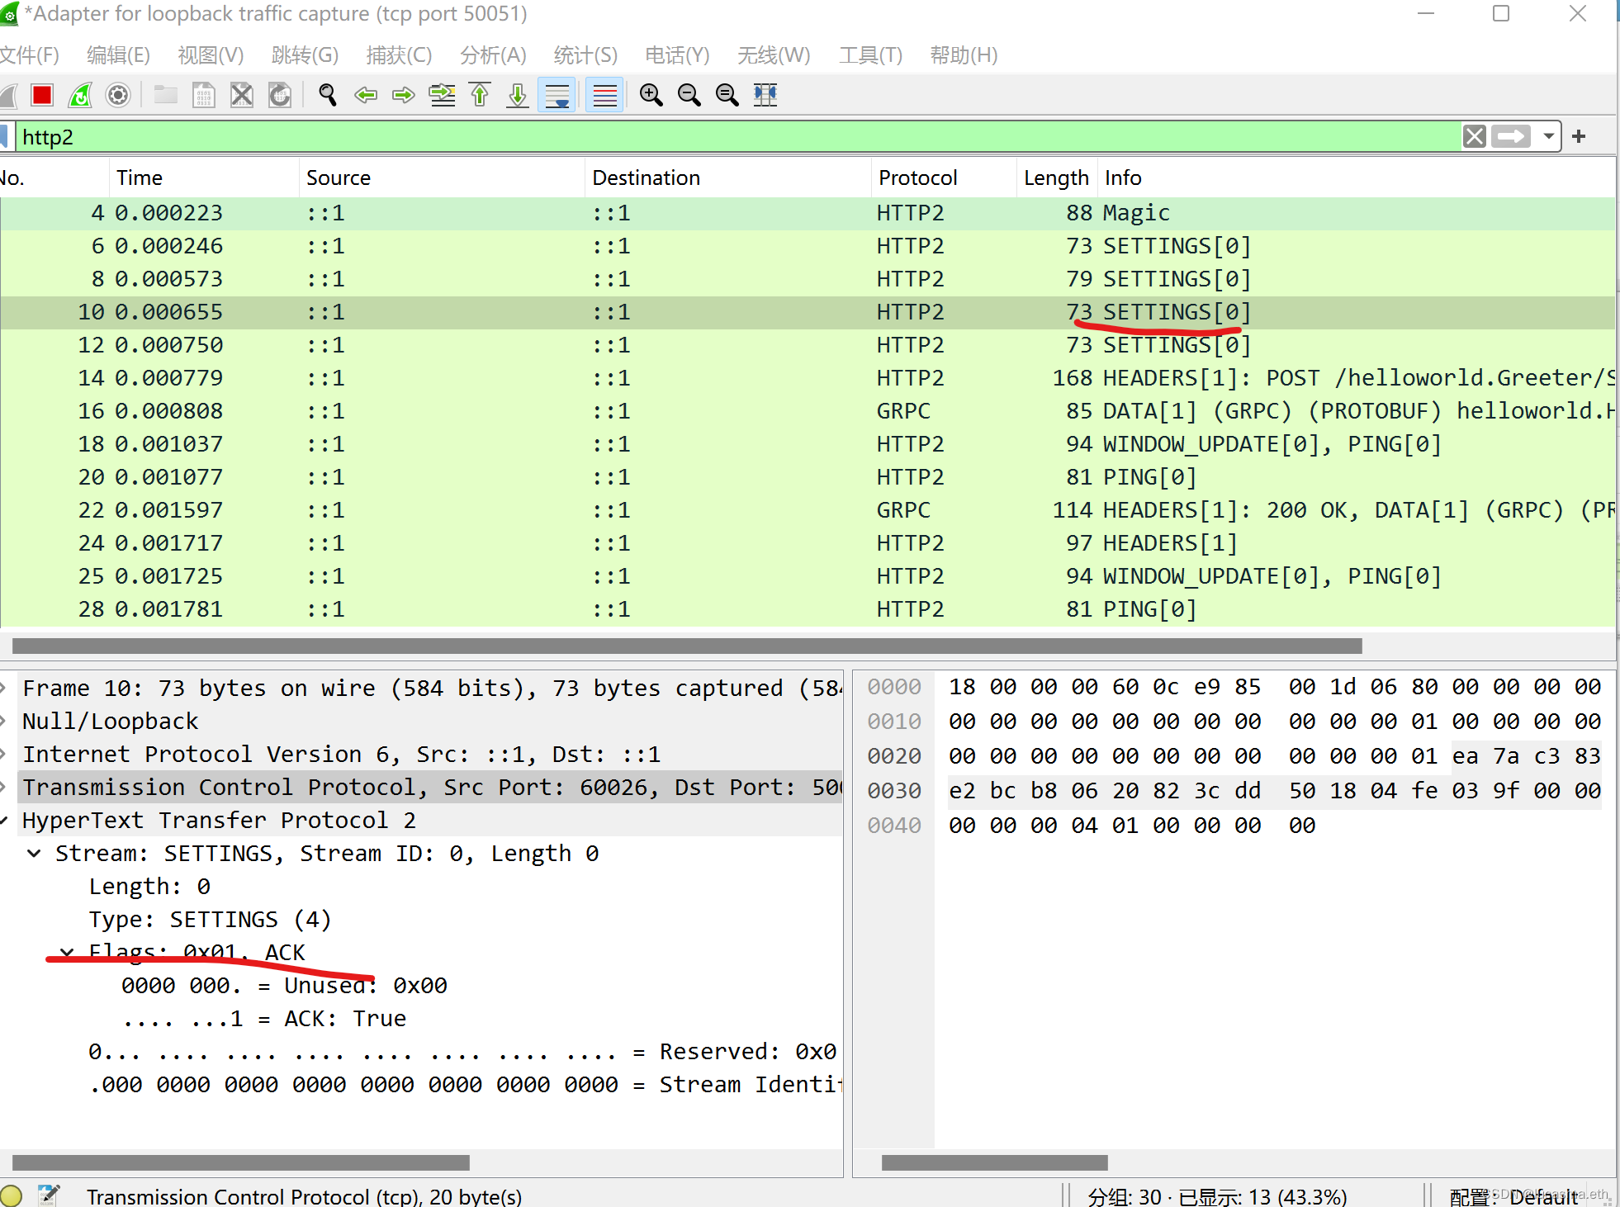Select the ACK: True field line
Image resolution: width=1620 pixels, height=1207 pixels.
(x=264, y=1018)
